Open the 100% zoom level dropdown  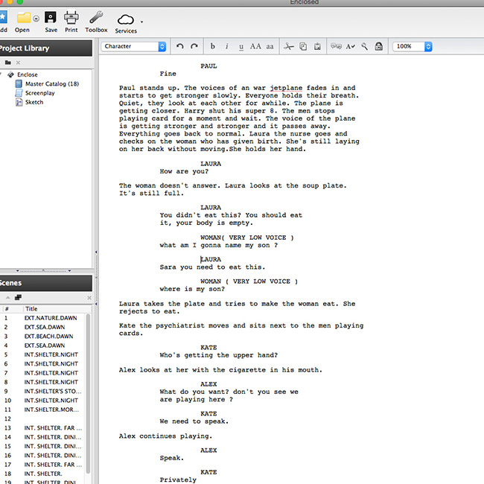click(x=413, y=46)
